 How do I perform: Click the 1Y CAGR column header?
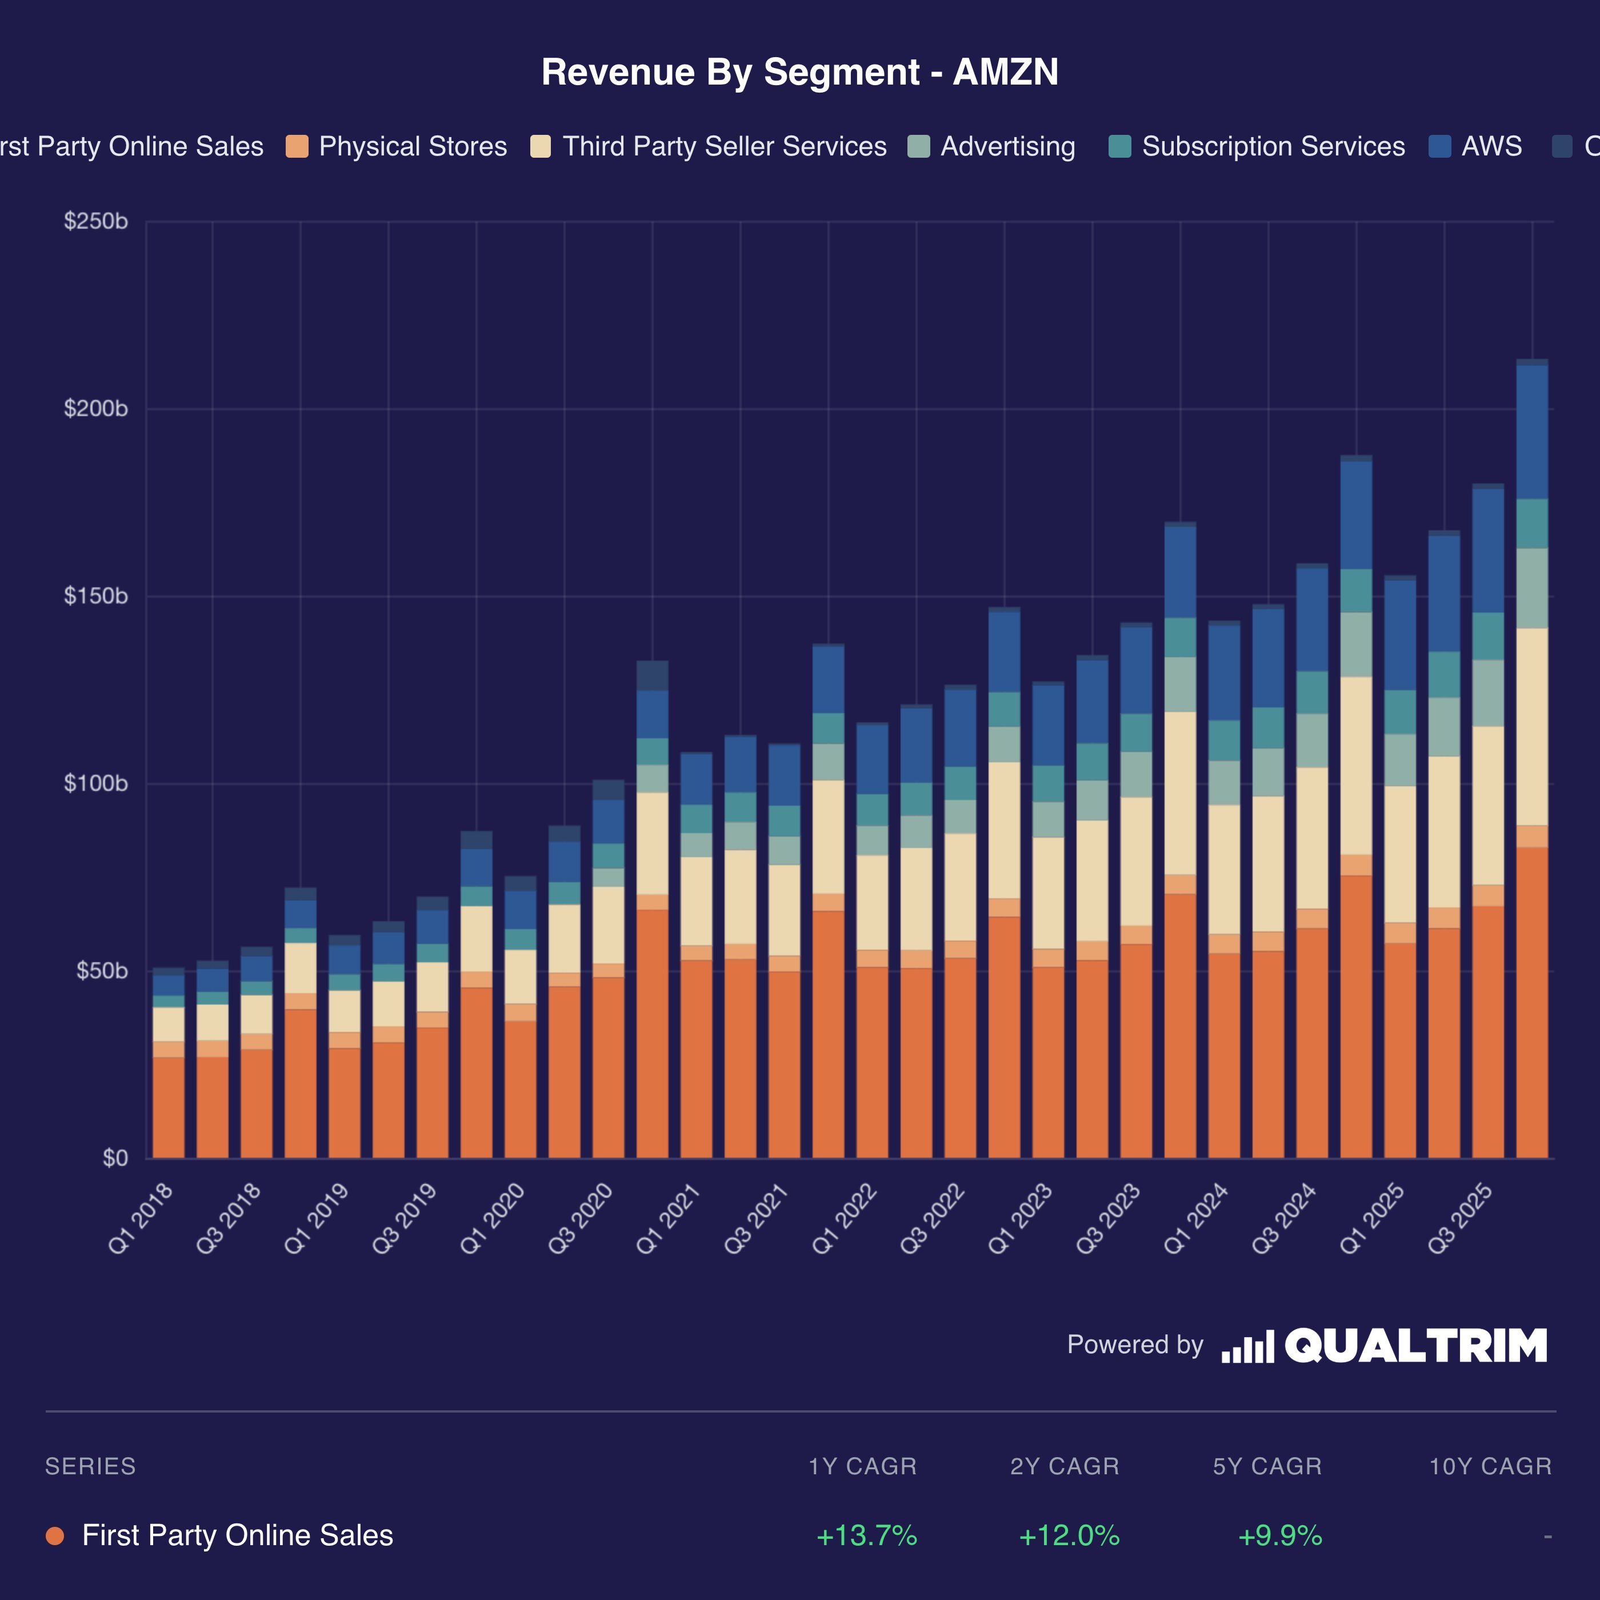point(862,1467)
